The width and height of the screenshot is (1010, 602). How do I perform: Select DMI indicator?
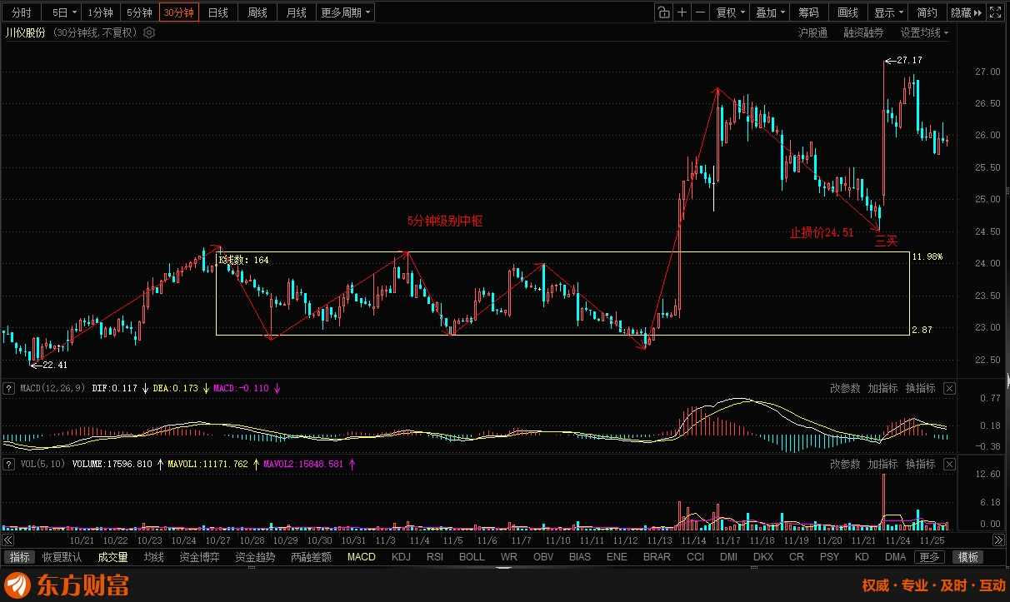click(728, 557)
